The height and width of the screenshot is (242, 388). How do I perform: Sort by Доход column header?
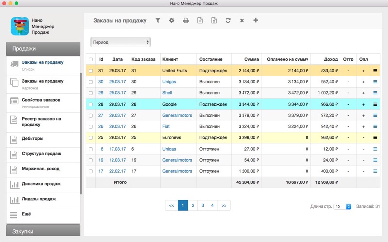pyautogui.click(x=331, y=59)
